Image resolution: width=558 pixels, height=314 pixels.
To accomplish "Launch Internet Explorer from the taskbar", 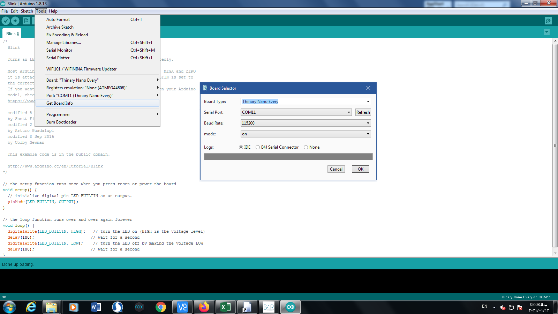I will pos(31,307).
